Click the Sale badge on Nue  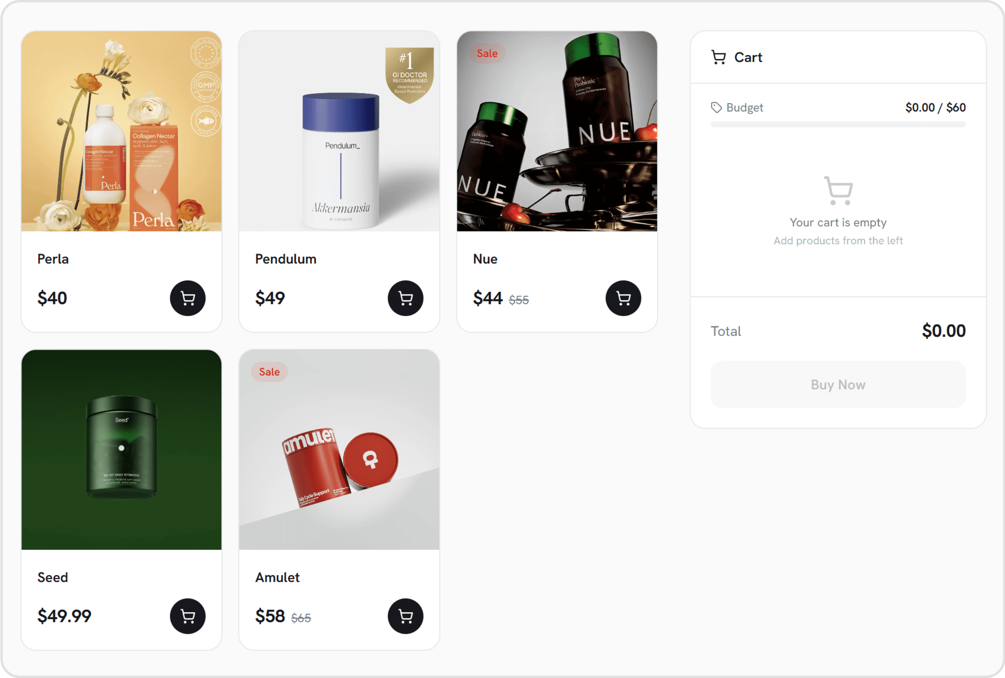487,54
